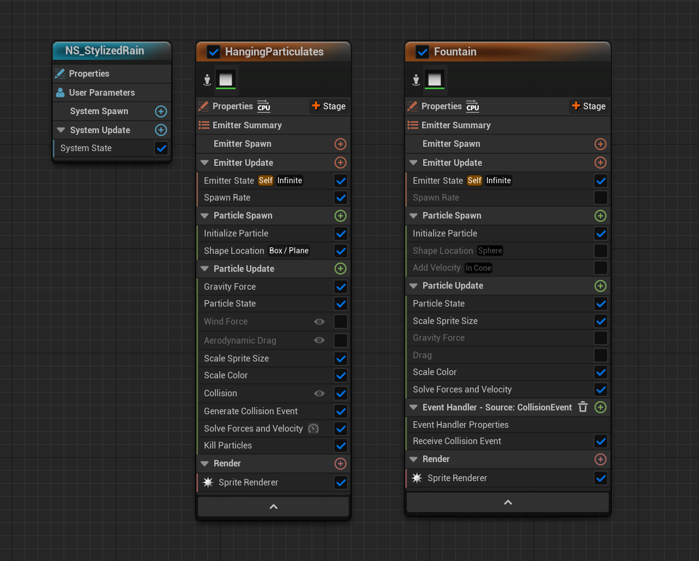
Task: Click Fountain isolate emitter pawn icon
Action: [416, 80]
